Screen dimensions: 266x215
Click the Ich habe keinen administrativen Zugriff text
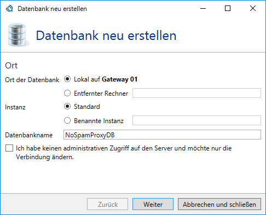pos(124,153)
